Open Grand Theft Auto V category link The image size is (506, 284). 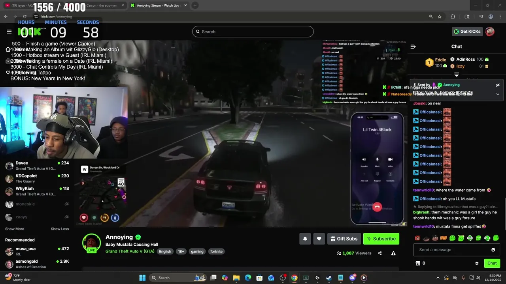point(130,251)
